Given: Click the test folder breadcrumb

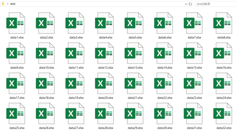Looking at the screenshot, I should [13, 4].
